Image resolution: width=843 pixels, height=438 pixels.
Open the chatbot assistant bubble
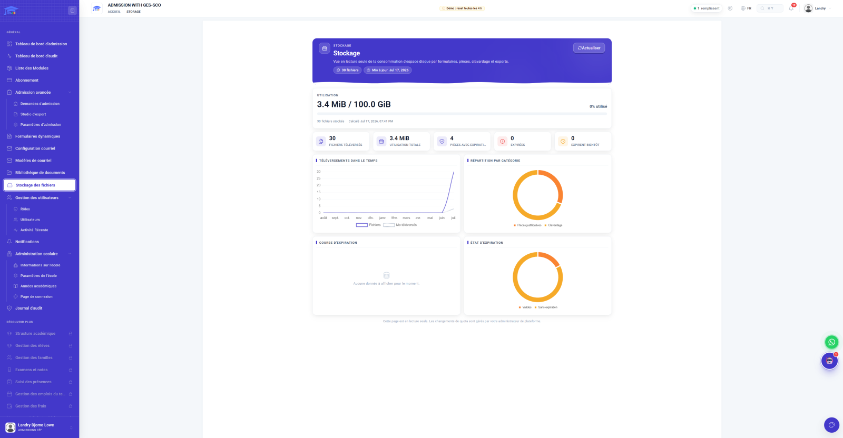coord(829,361)
